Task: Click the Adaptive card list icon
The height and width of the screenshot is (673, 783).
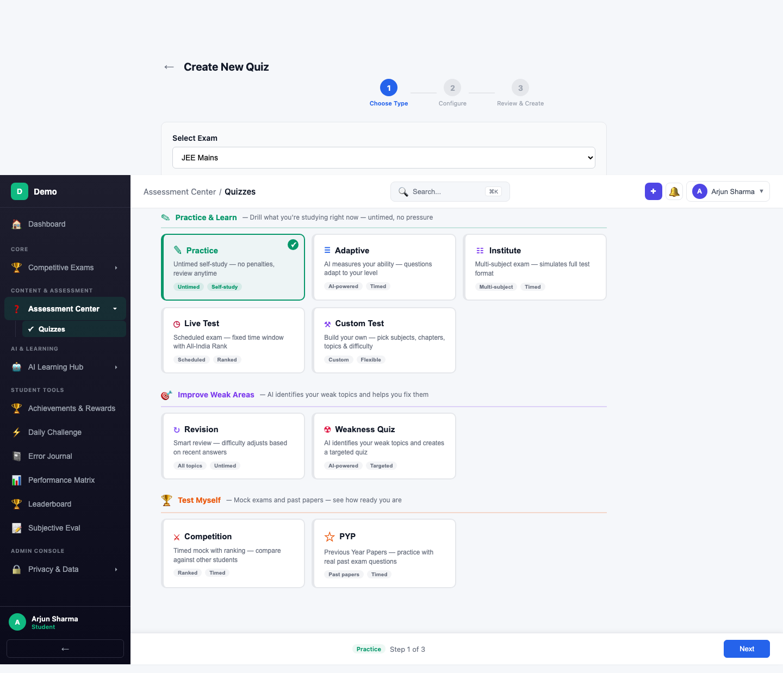Action: click(x=327, y=250)
